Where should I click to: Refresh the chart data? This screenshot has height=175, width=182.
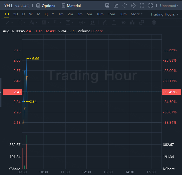(125, 6)
